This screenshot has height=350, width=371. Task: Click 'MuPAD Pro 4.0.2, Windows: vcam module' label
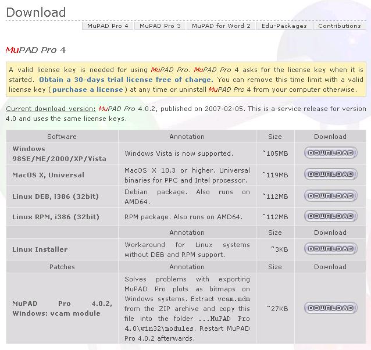click(62, 308)
